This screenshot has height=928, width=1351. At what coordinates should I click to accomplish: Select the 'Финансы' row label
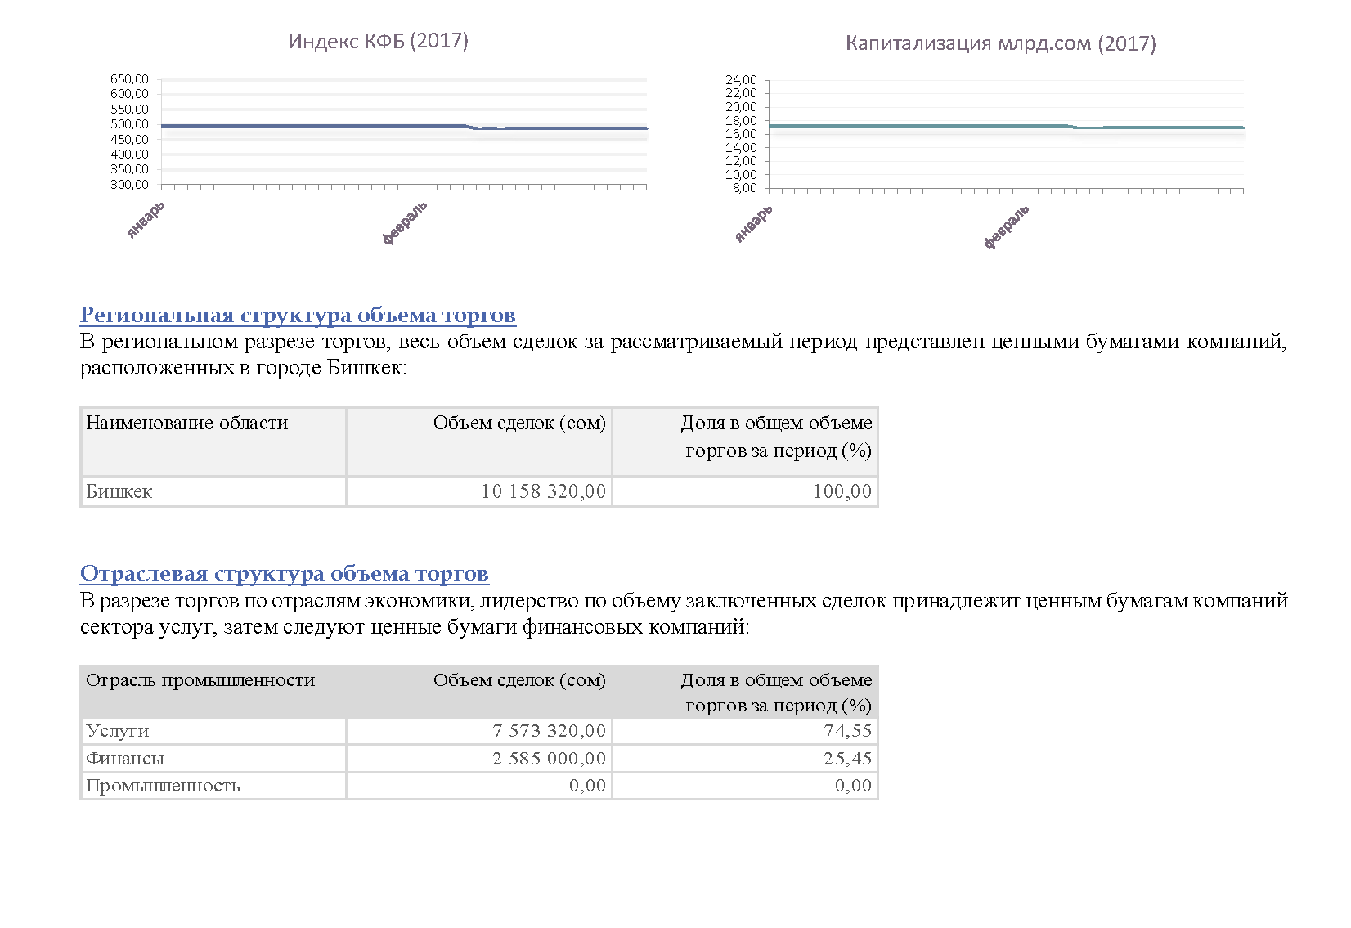[x=125, y=759]
